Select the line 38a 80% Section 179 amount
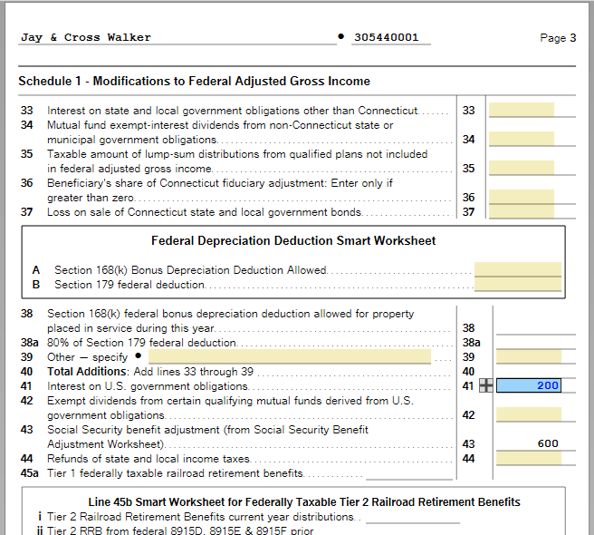The width and height of the screenshot is (594, 535). (x=536, y=342)
